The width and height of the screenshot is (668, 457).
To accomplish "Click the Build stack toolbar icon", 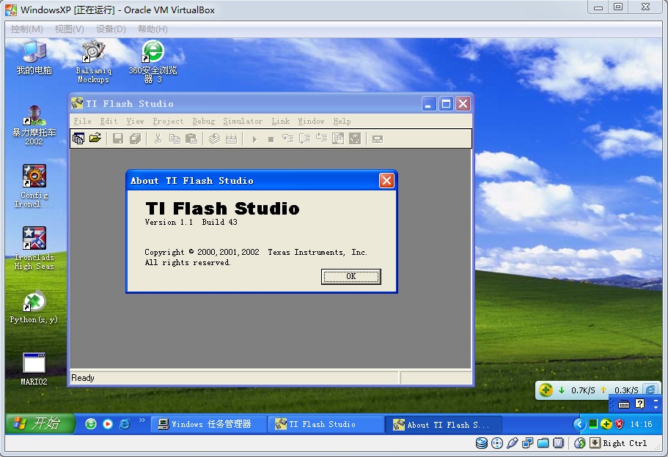I will pyautogui.click(x=214, y=138).
